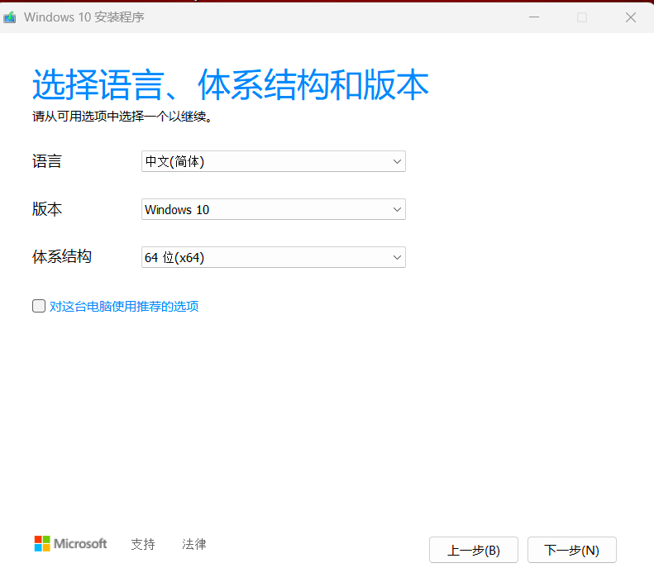
Task: Click the Microsoft logo in footer
Action: (70, 544)
